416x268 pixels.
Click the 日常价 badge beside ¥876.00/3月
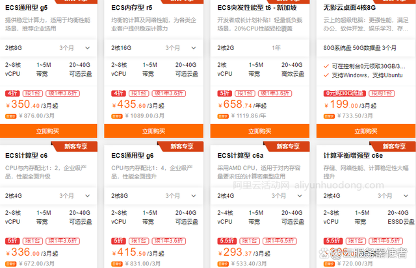(x=10, y=116)
